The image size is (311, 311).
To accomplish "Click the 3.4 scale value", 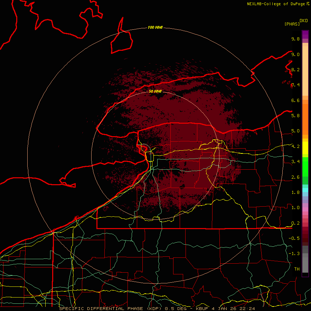I will [295, 161].
